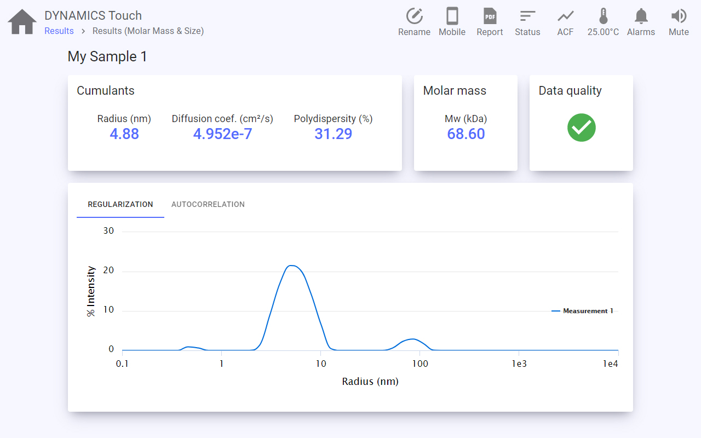Switch to the Autocorrelation tab

tap(208, 204)
